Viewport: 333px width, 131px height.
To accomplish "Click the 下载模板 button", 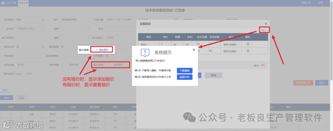I will click(185, 71).
